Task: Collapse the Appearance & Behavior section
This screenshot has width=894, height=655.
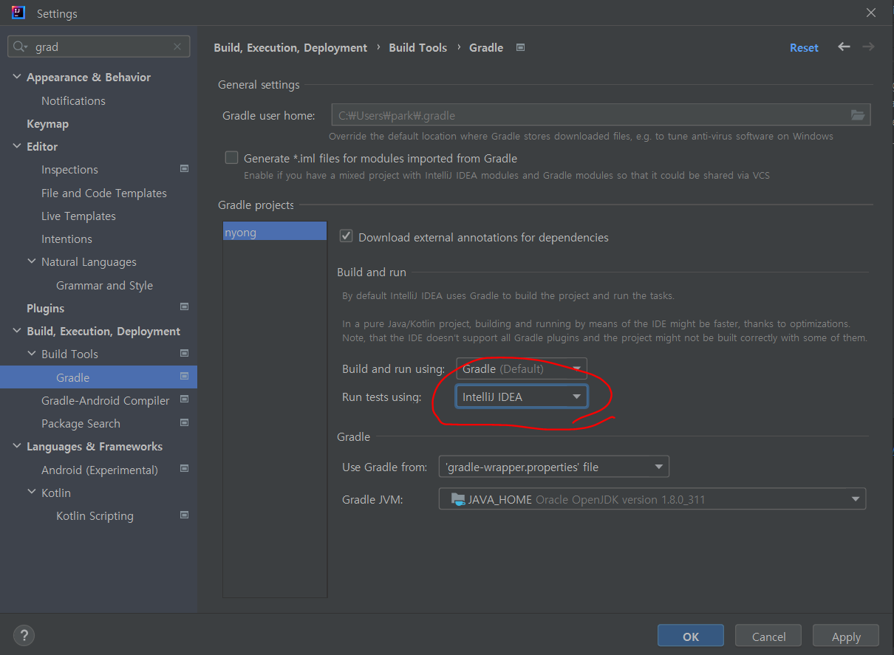Action: (17, 77)
